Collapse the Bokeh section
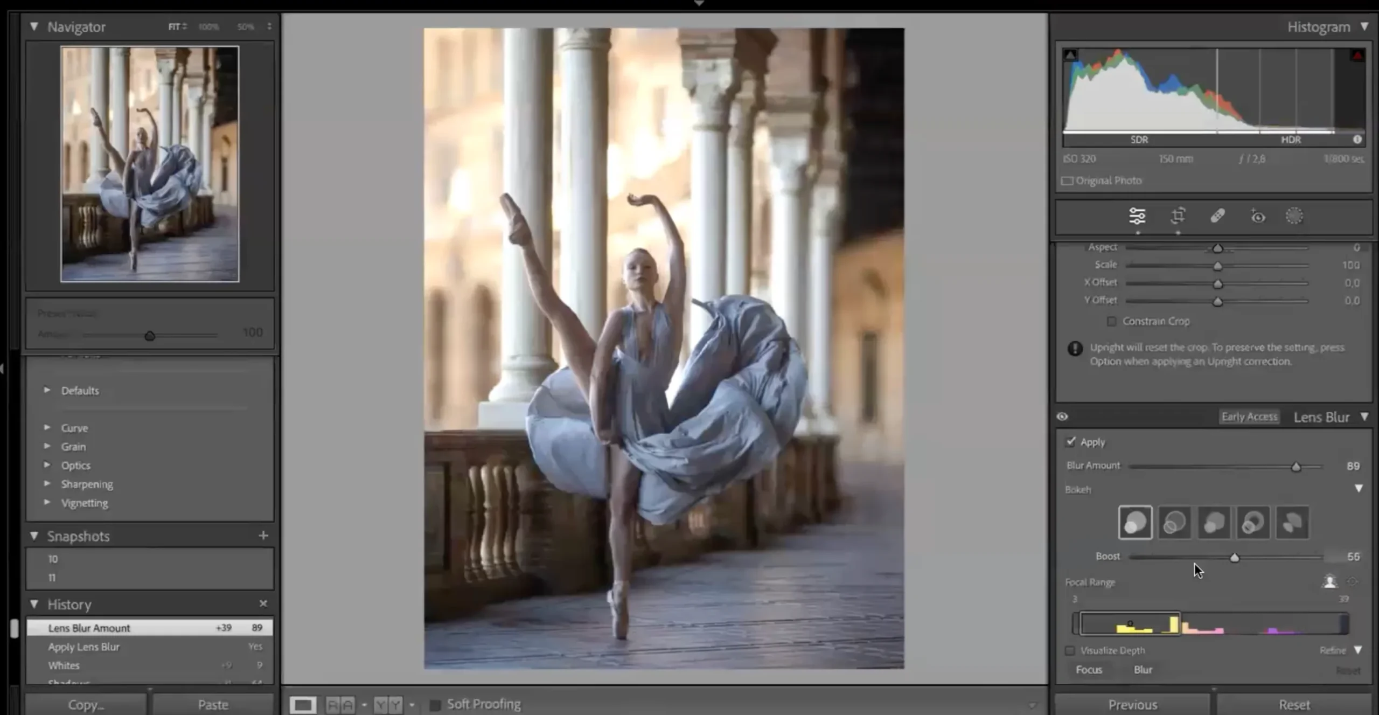This screenshot has width=1379, height=715. [x=1359, y=488]
